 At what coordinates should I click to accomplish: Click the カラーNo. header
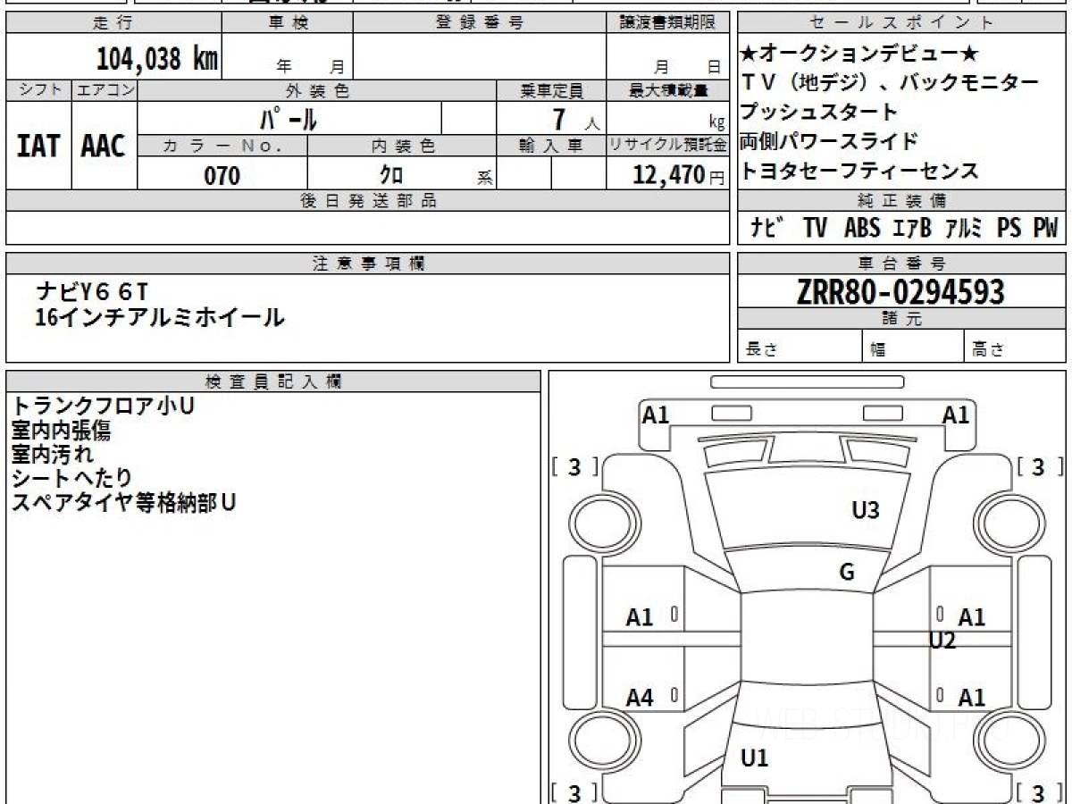tap(222, 146)
